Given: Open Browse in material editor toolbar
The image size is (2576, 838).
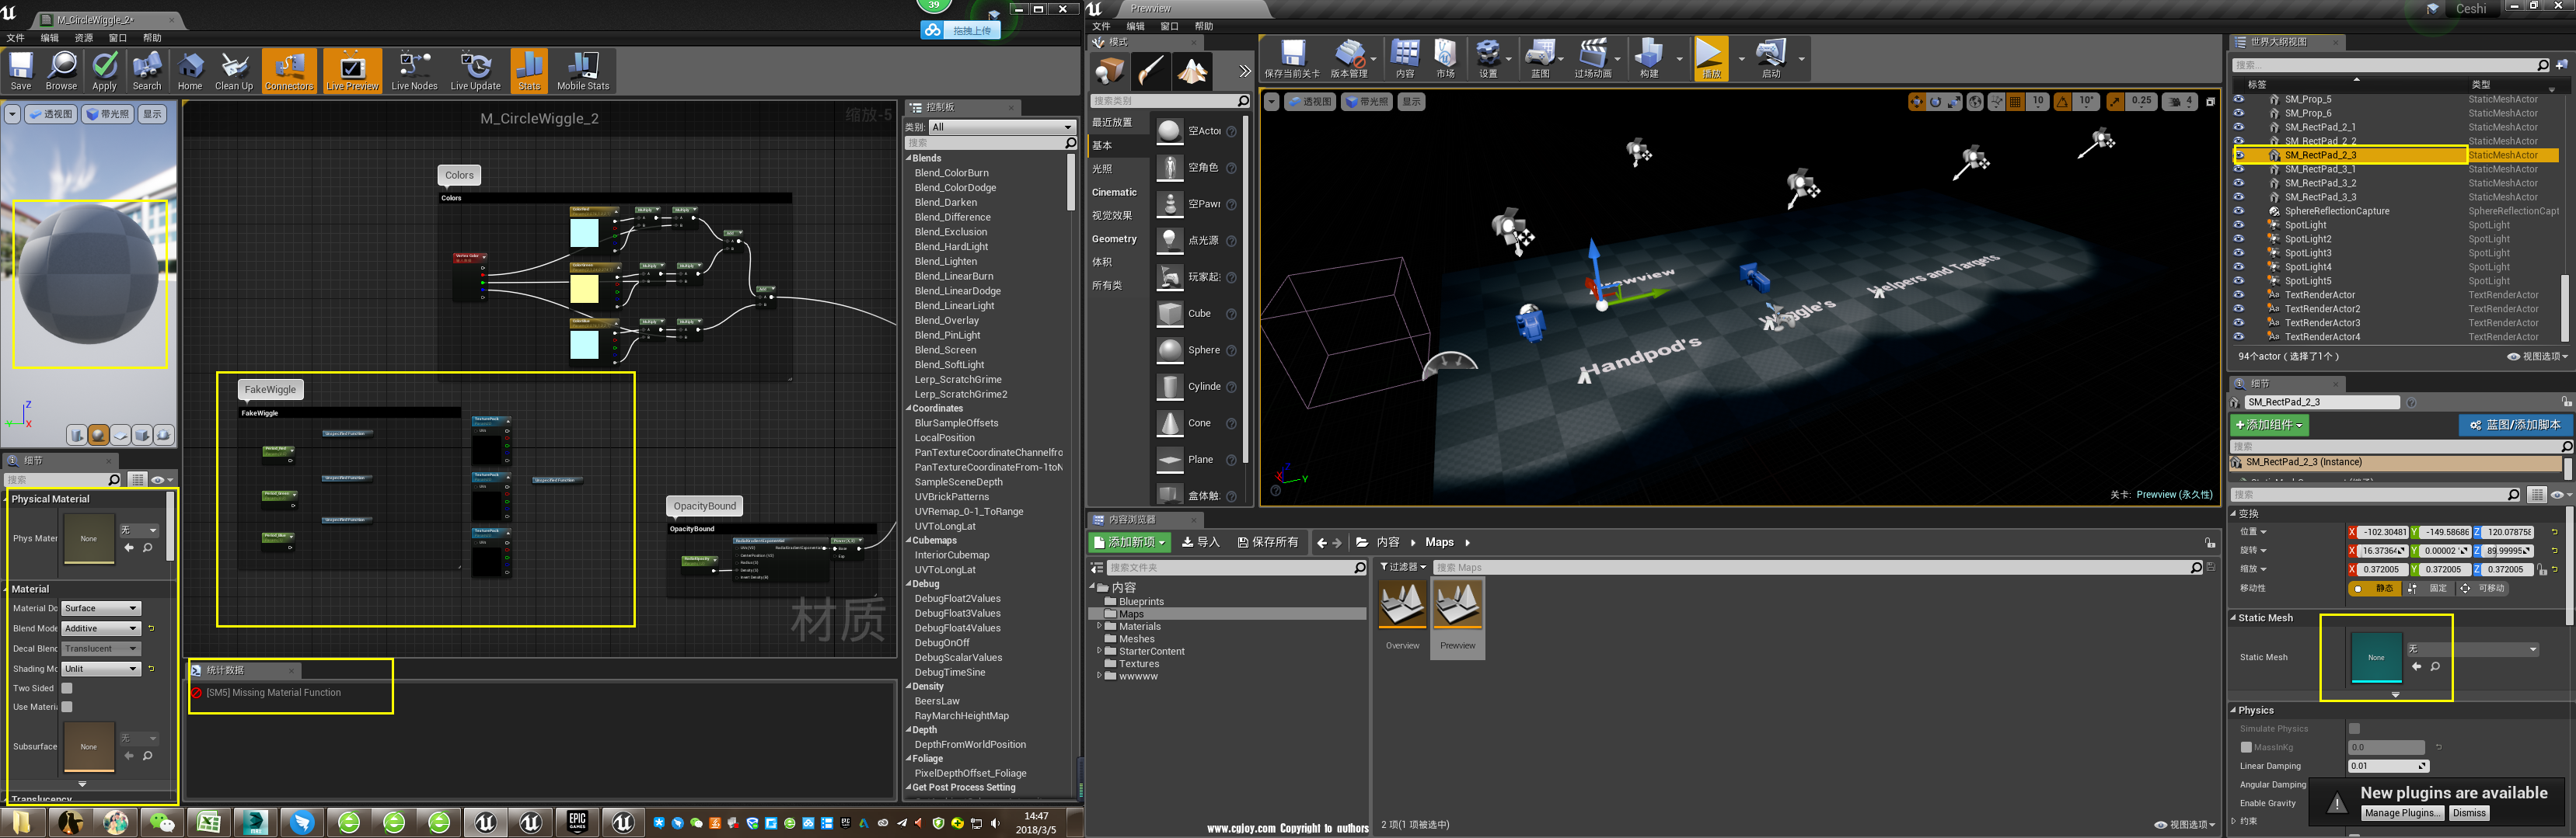Looking at the screenshot, I should [x=62, y=71].
